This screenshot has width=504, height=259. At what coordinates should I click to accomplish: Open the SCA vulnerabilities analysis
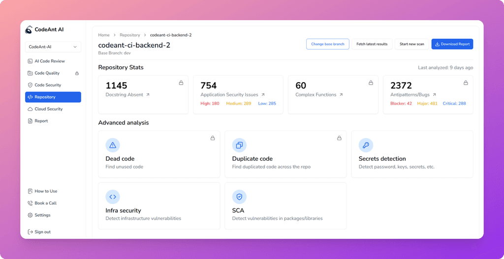pyautogui.click(x=286, y=206)
